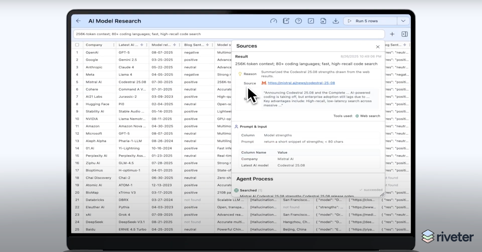Open the dropdown arrow next to Run 5 rows

point(403,21)
